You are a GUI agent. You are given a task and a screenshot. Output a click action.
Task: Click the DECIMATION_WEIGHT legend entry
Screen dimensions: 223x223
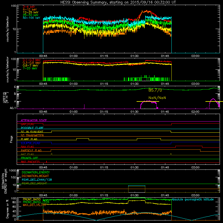(35, 176)
